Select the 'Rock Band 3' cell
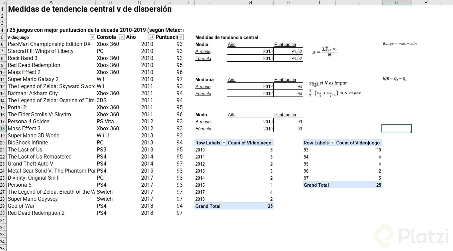Image resolution: width=453 pixels, height=251 pixels. pyautogui.click(x=51, y=58)
